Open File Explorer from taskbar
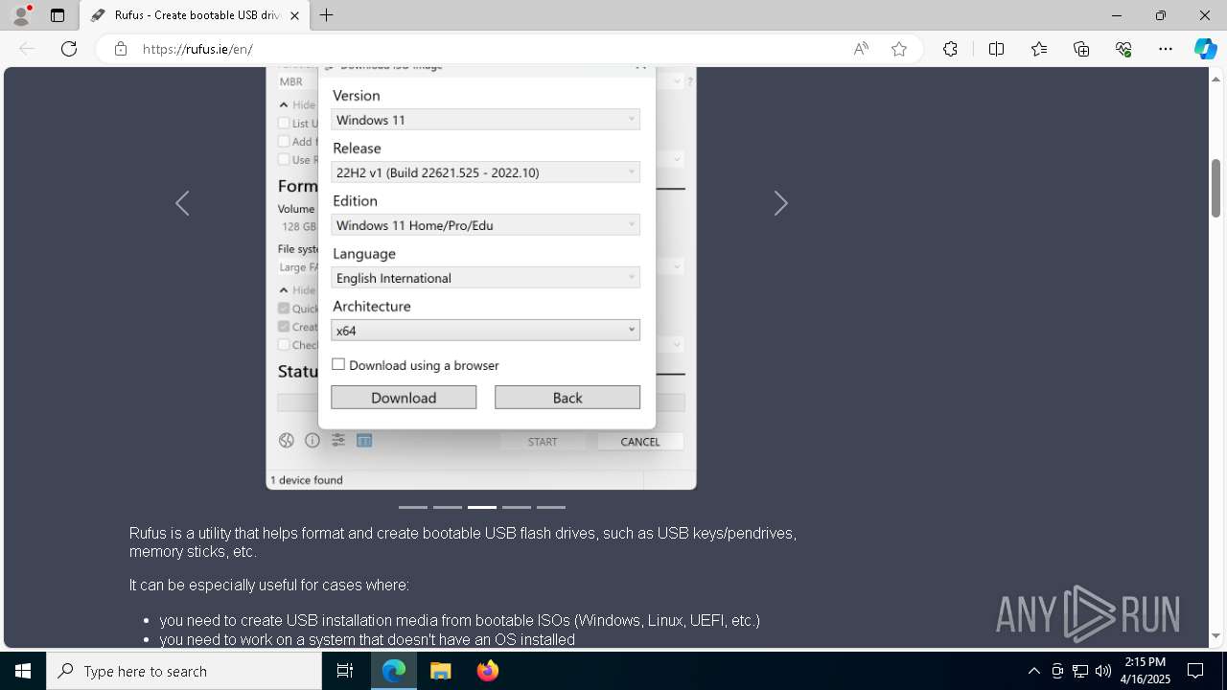The width and height of the screenshot is (1227, 690). [440, 671]
